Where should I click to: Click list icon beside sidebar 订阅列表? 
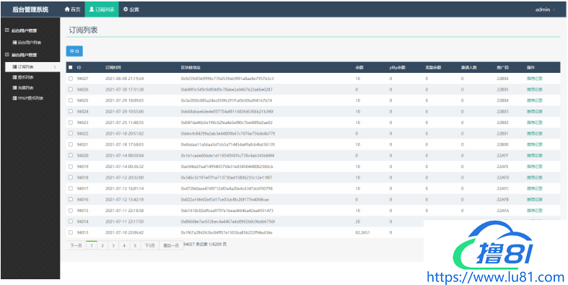point(15,67)
